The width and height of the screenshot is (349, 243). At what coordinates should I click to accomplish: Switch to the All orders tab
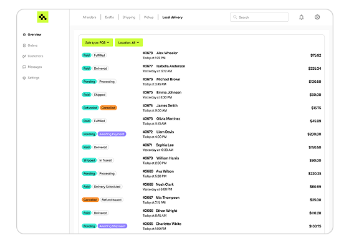[x=89, y=17]
